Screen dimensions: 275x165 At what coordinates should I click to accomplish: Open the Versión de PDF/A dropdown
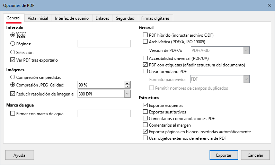click(220, 51)
